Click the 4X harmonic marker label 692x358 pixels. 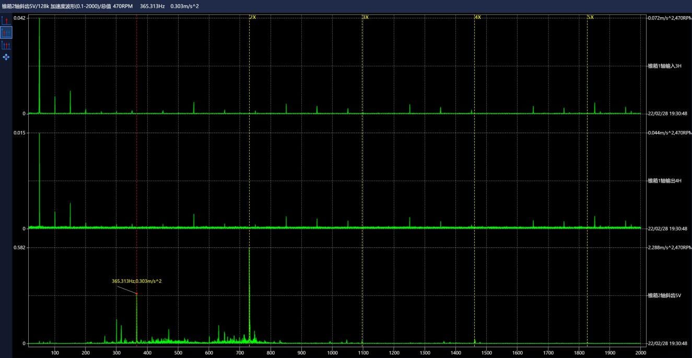[x=478, y=17]
